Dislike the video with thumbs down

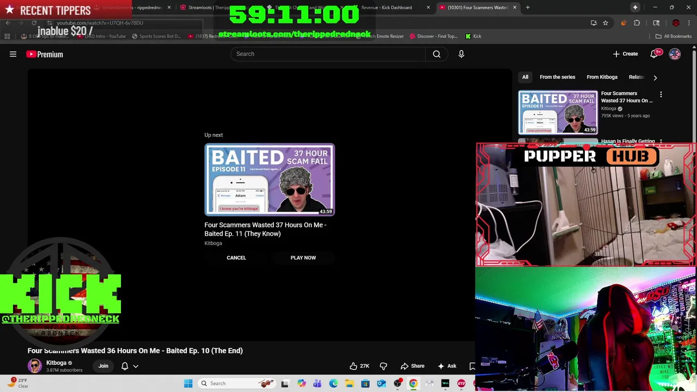point(383,366)
